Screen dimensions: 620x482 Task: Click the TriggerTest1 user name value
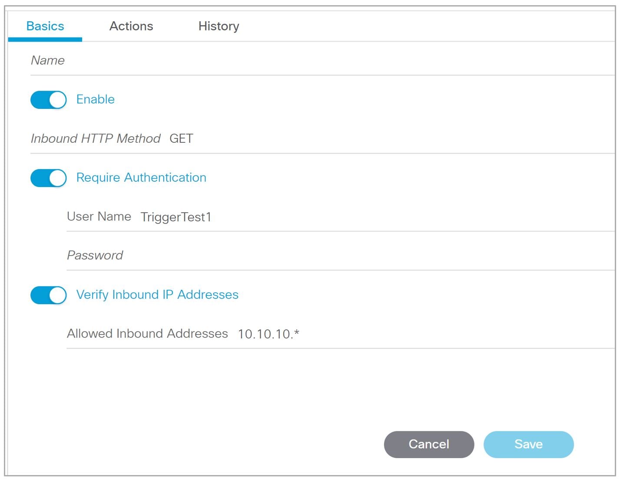click(x=176, y=217)
